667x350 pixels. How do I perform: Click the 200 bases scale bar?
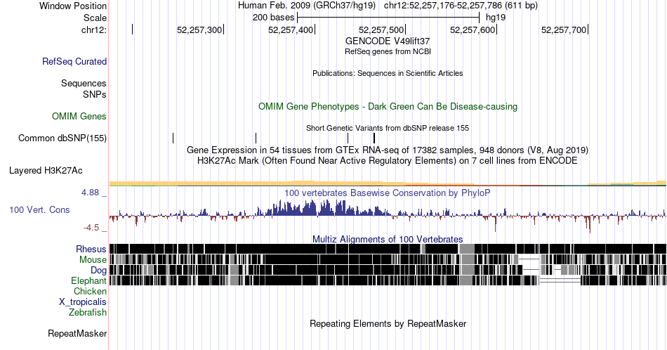click(x=388, y=18)
